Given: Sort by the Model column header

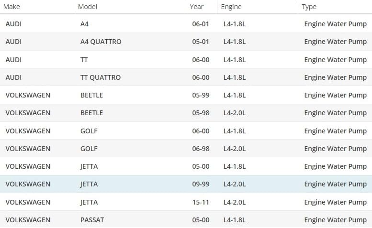Looking at the screenshot, I should point(130,7).
